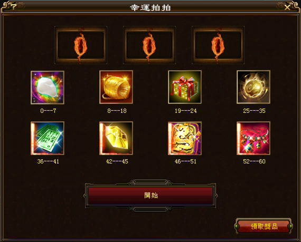Click the gift box prize icon
Image resolution: width=301 pixels, height=242 pixels.
pyautogui.click(x=185, y=87)
